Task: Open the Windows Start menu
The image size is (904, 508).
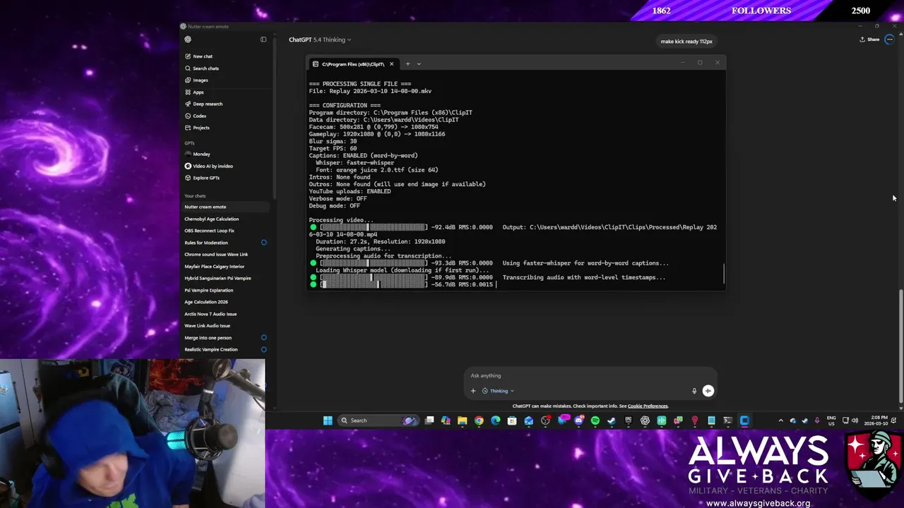Action: [x=328, y=421]
